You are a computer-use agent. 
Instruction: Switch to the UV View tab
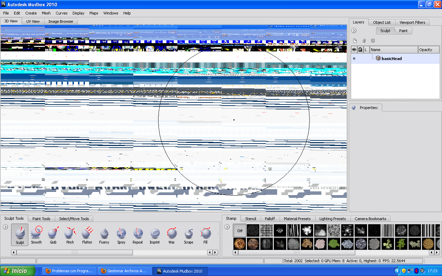[33, 21]
